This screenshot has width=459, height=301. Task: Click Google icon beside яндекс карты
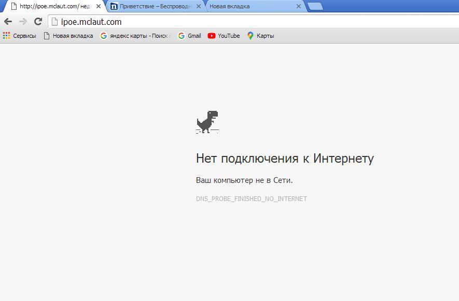pyautogui.click(x=103, y=36)
